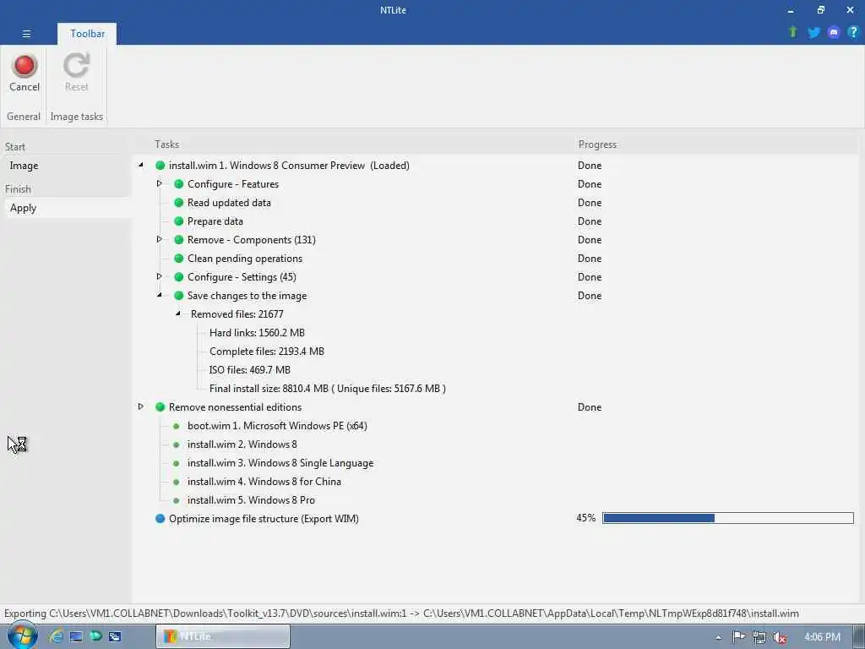Viewport: 865px width, 649px height.
Task: Open the Apply page in sidebar
Action: 23,208
